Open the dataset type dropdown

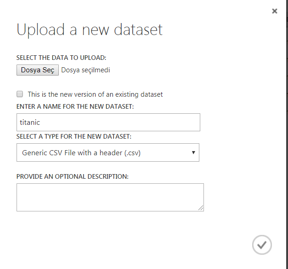pos(107,152)
